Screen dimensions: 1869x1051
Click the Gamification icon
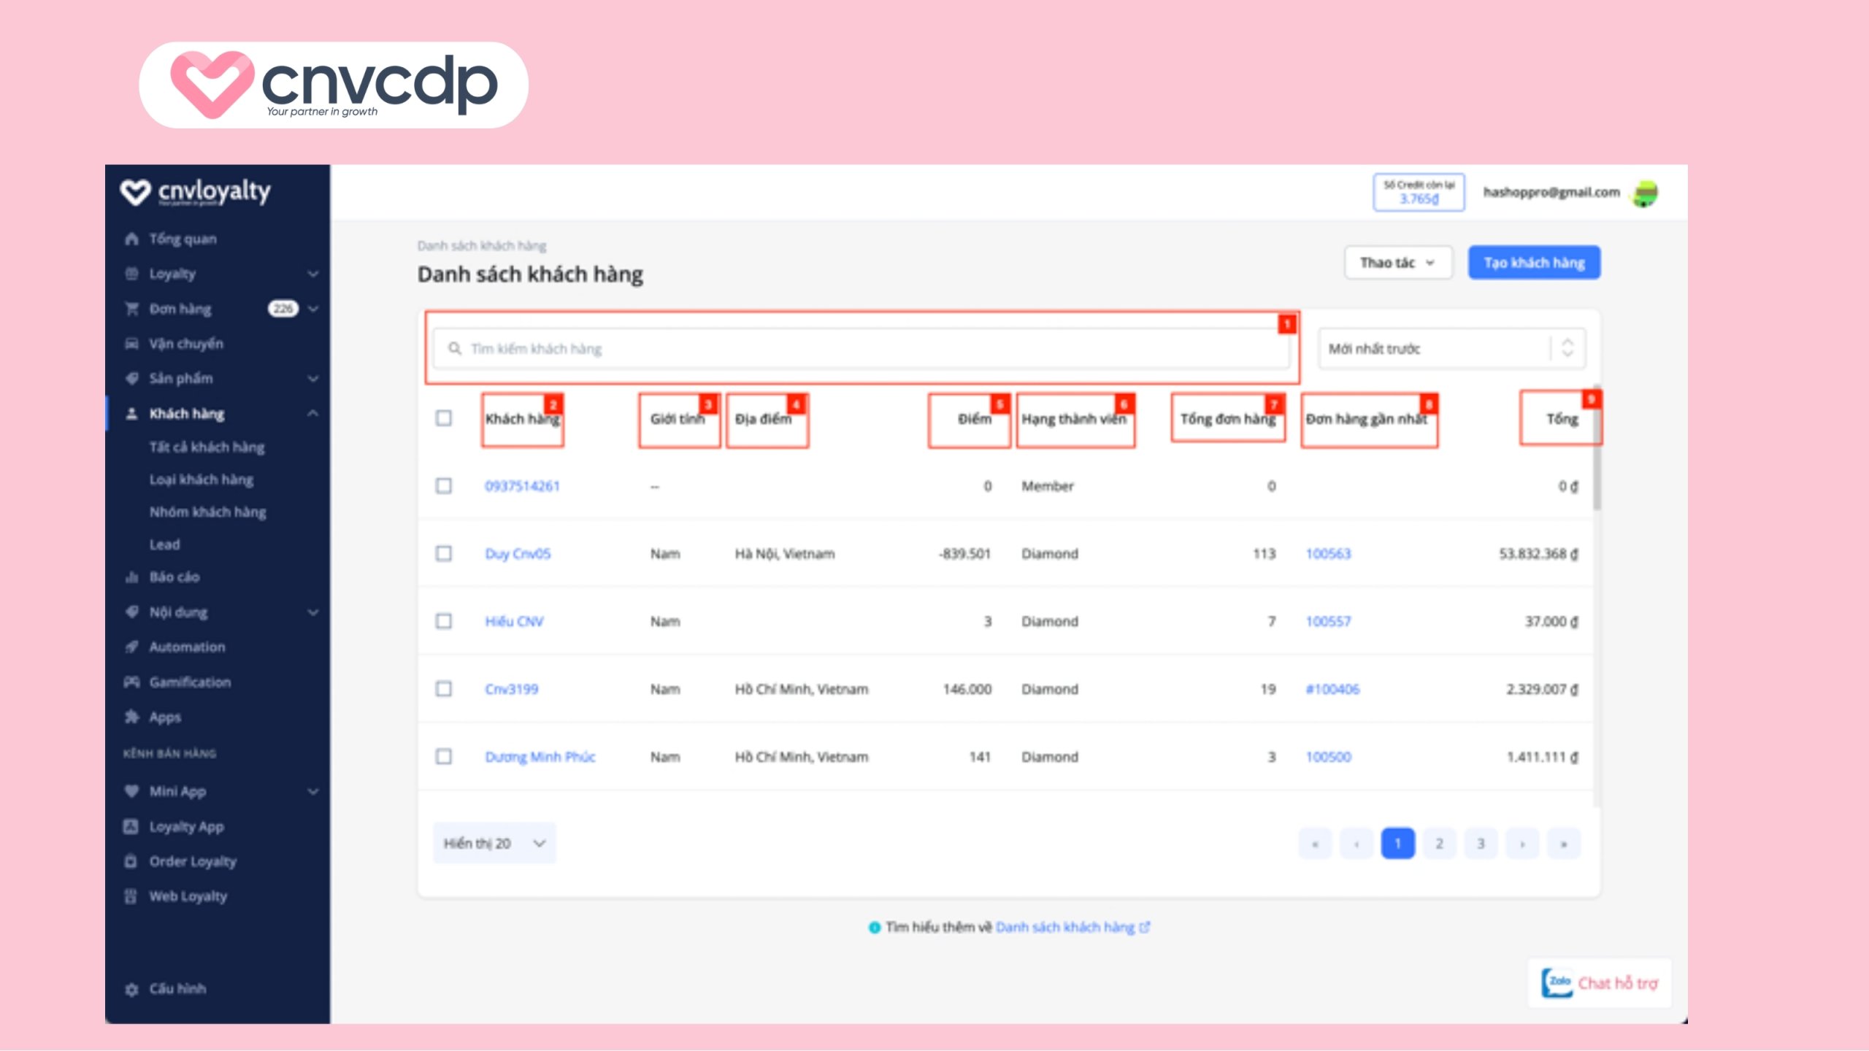(x=132, y=682)
